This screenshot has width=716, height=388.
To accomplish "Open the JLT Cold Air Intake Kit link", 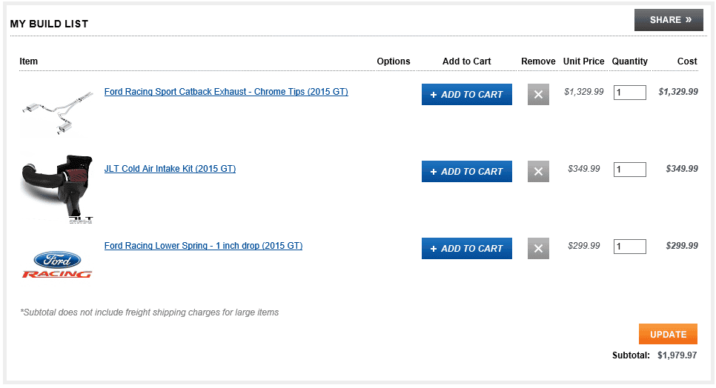I will coord(170,169).
